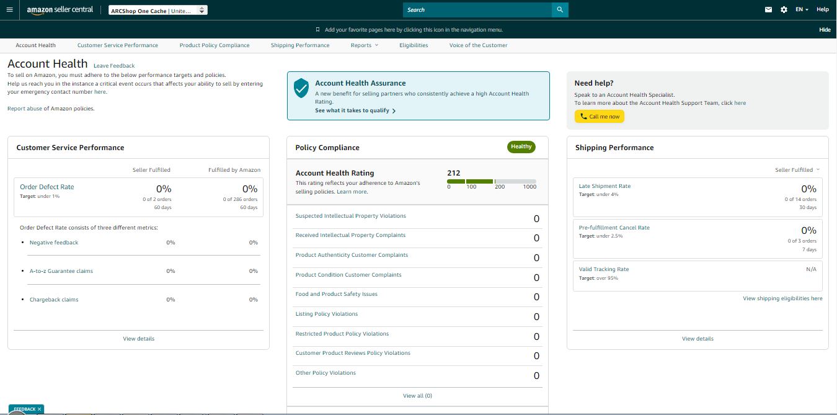Click into the Search field

(x=477, y=10)
